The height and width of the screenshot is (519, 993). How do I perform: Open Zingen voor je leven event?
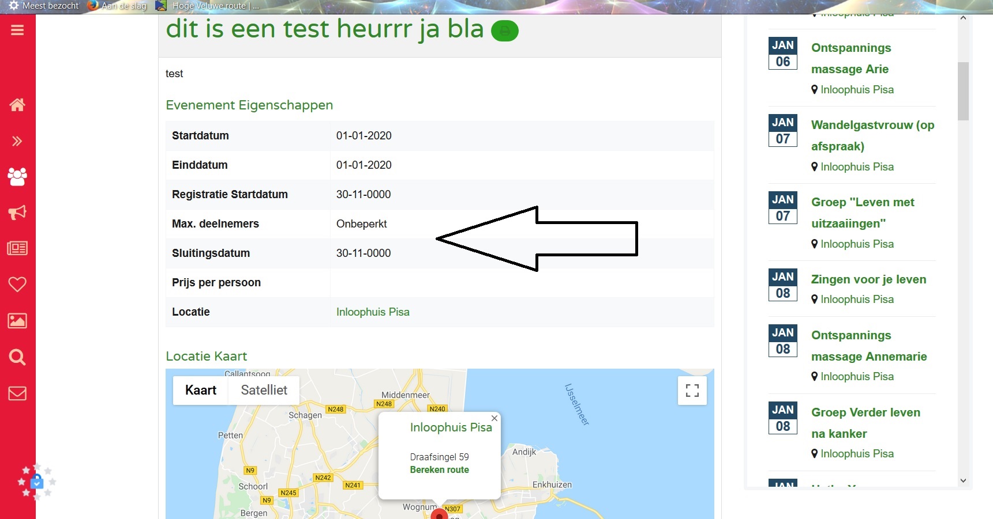tap(868, 279)
